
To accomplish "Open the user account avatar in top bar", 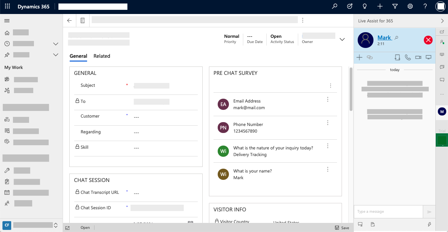I will [440, 6].
